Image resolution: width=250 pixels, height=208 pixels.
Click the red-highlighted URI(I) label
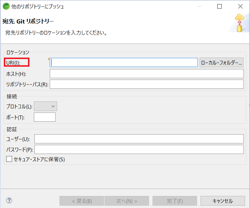(x=17, y=62)
